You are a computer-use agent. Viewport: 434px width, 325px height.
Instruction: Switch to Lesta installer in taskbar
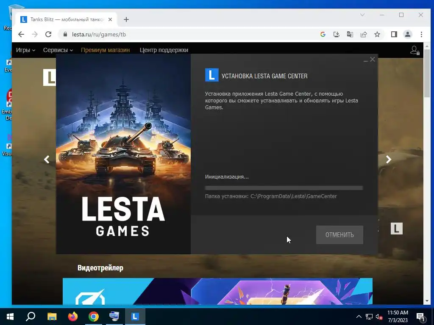[135, 317]
